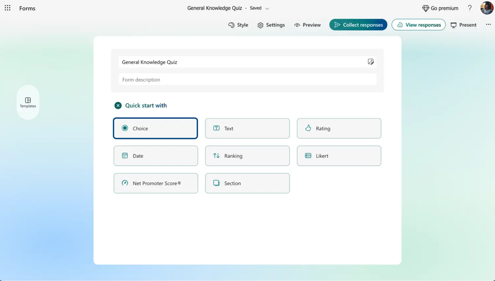
Task: Click the Form description field
Action: [x=247, y=80]
